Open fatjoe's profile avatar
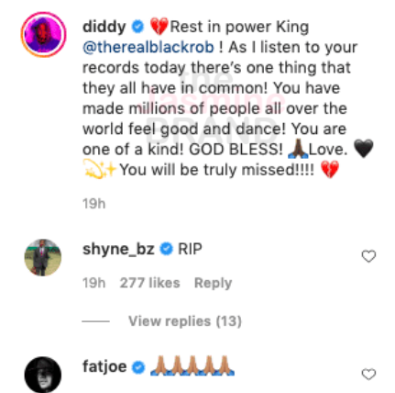 [43, 375]
